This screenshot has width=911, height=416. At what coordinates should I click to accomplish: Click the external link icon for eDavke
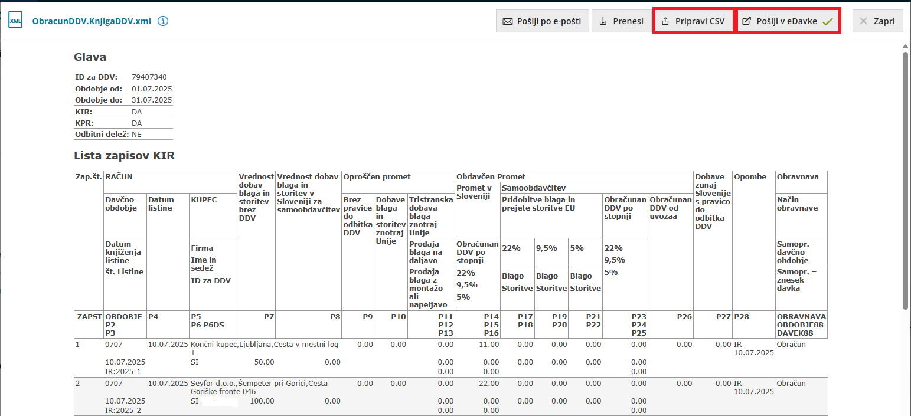(x=747, y=21)
